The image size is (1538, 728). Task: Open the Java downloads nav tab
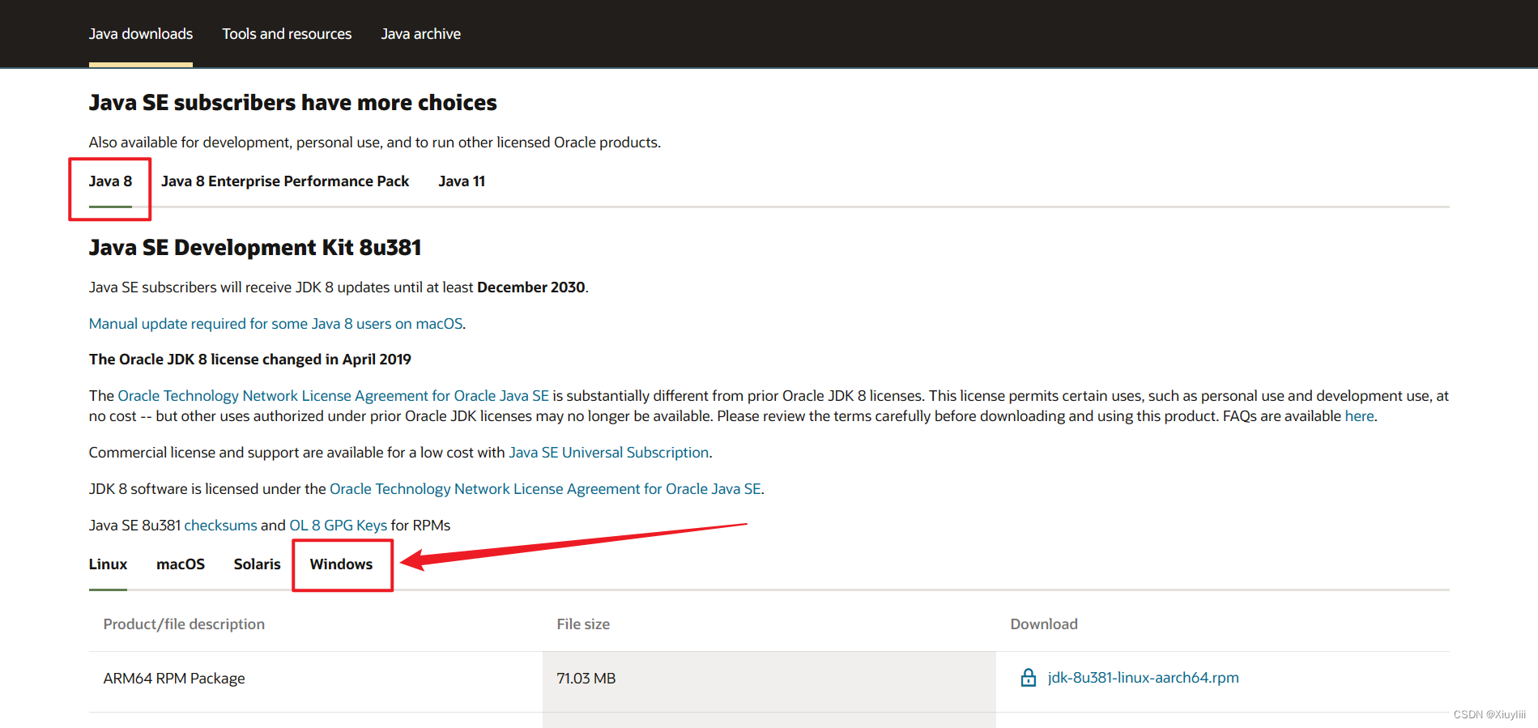point(141,34)
